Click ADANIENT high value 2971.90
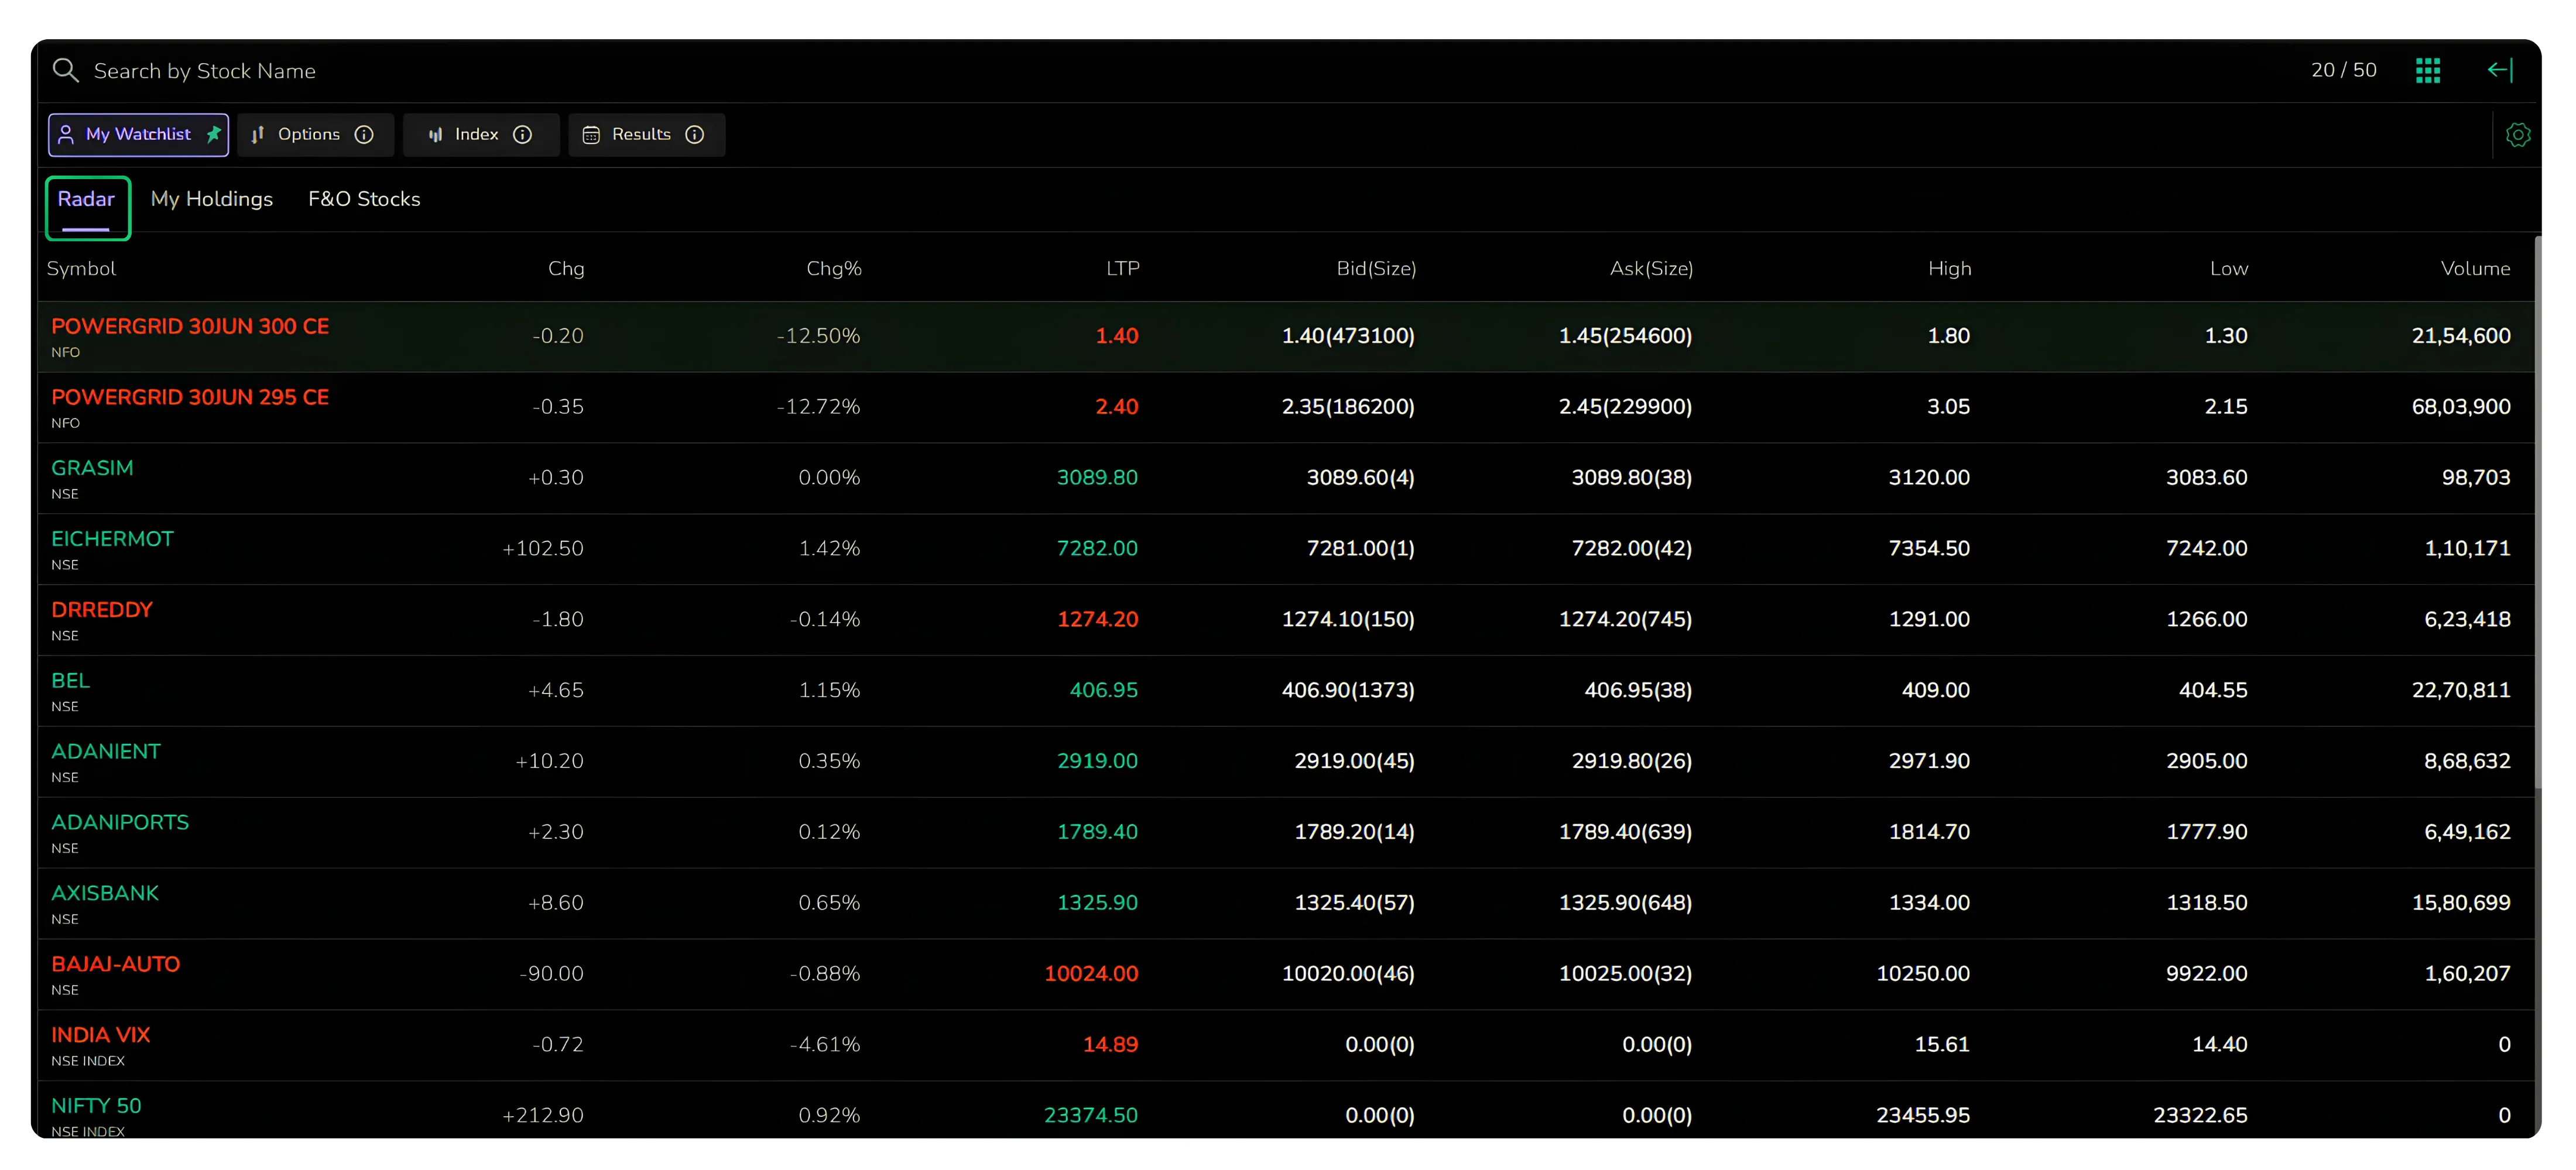2576x1170 pixels. [x=1930, y=761]
